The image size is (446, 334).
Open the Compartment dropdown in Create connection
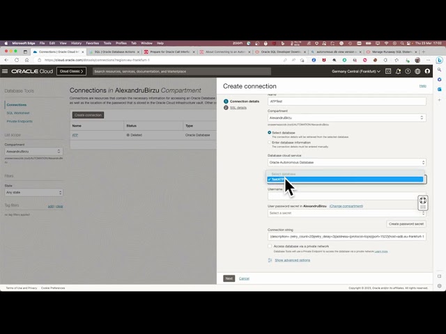(x=346, y=118)
